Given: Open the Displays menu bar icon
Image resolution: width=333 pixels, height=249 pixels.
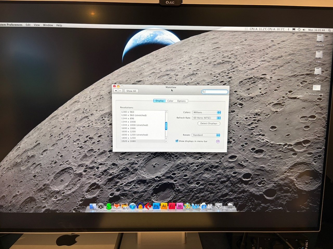Looking at the screenshot, I should (294, 30).
